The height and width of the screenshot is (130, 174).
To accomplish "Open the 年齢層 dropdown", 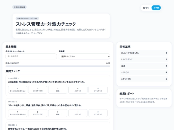I will 84,56.
